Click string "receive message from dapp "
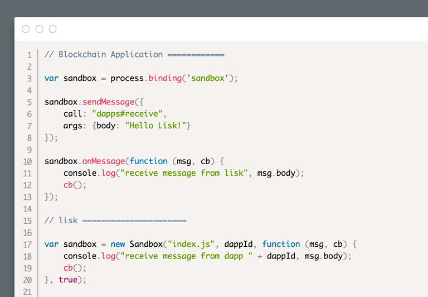The width and height of the screenshot is (428, 297). tap(186, 256)
